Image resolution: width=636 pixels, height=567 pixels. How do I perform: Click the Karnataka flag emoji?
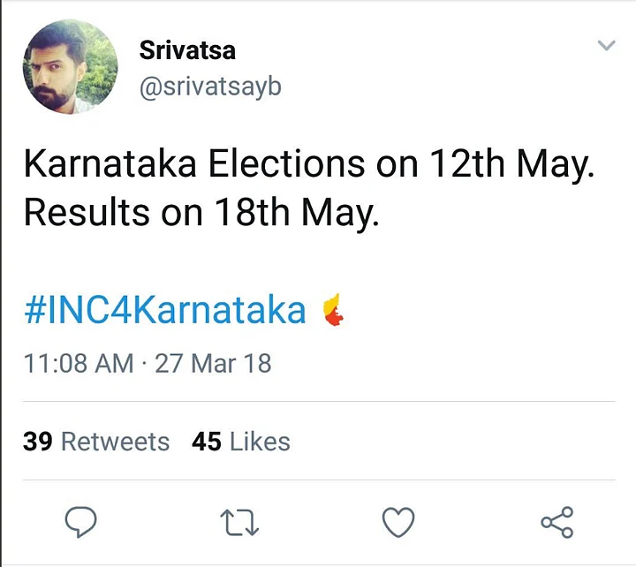point(332,310)
